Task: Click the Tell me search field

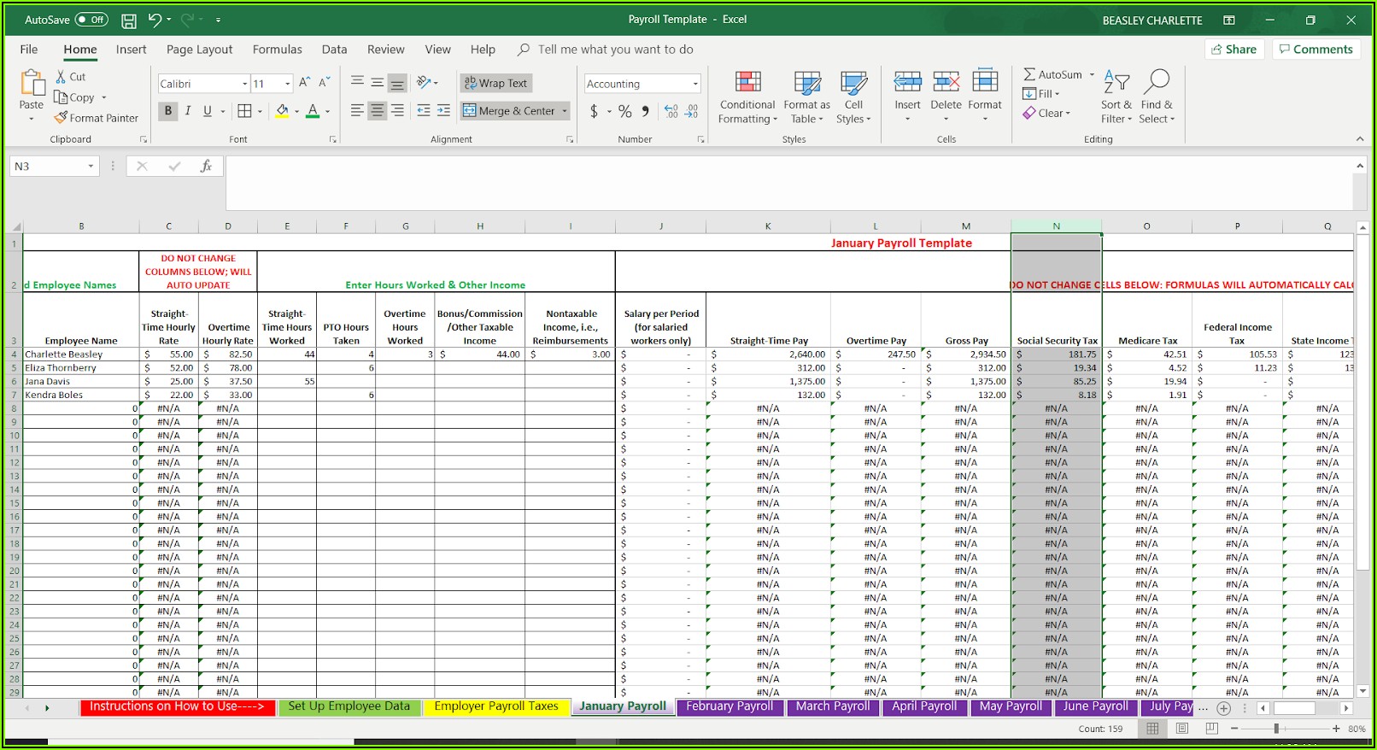Action: coord(615,50)
